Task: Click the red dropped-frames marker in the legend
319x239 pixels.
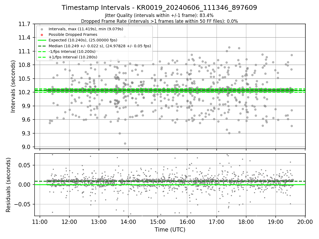Action: click(x=42, y=35)
